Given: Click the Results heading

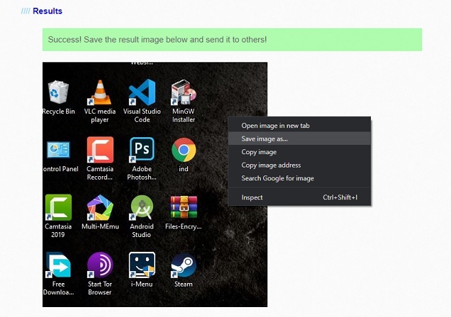Looking at the screenshot, I should click(x=48, y=11).
